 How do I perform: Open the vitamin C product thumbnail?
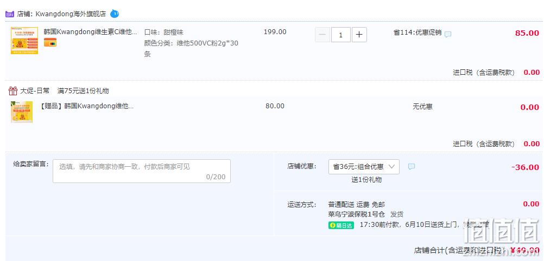[x=24, y=41]
